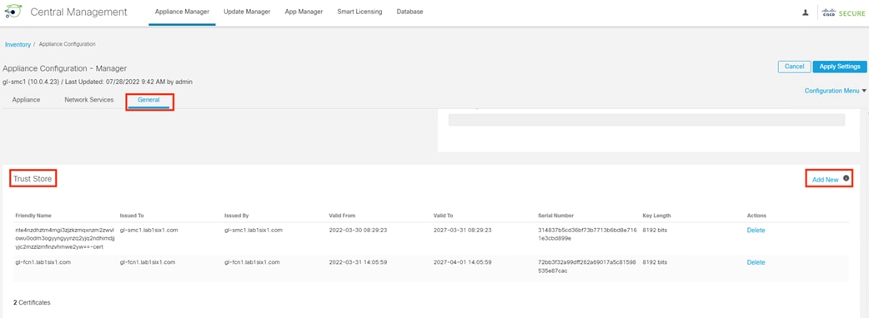Viewport: 869px width, 318px height.
Task: Click the Friendly Name column header
Action: tap(33, 215)
